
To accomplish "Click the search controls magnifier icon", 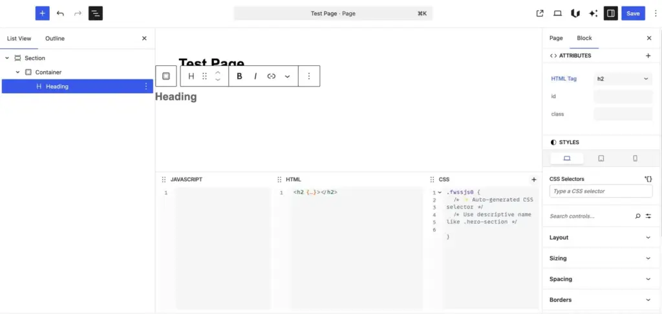I will pos(637,216).
